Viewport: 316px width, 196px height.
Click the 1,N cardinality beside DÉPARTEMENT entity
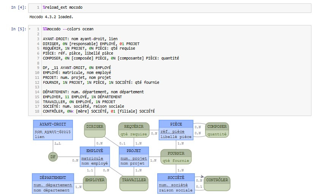tap(78, 187)
